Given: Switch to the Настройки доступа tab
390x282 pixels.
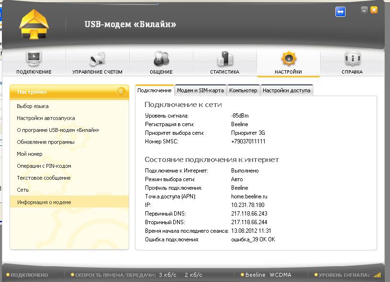Looking at the screenshot, I should click(x=287, y=90).
